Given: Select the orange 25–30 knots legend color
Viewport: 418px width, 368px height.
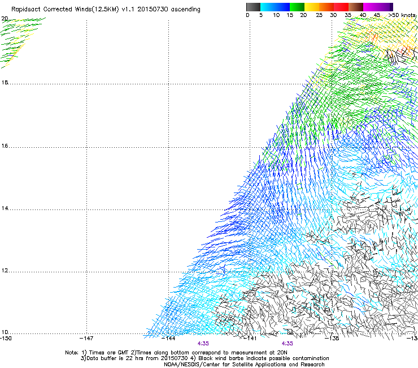Looking at the screenshot, I should point(326,7).
